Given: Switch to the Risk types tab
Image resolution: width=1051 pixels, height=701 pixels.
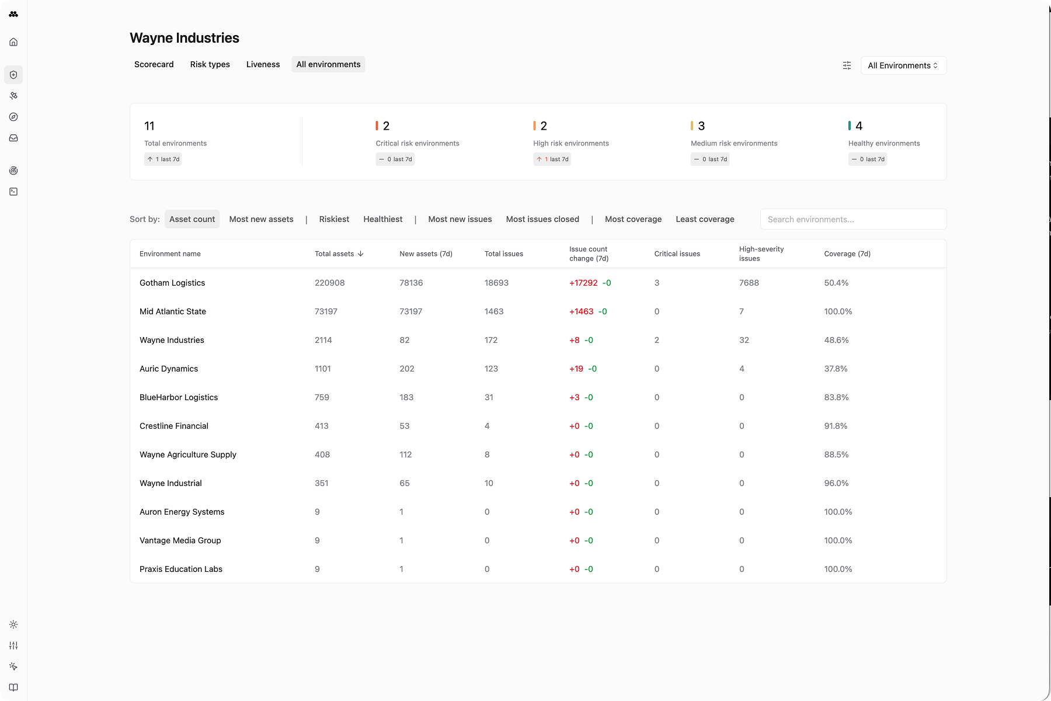Looking at the screenshot, I should pos(210,64).
